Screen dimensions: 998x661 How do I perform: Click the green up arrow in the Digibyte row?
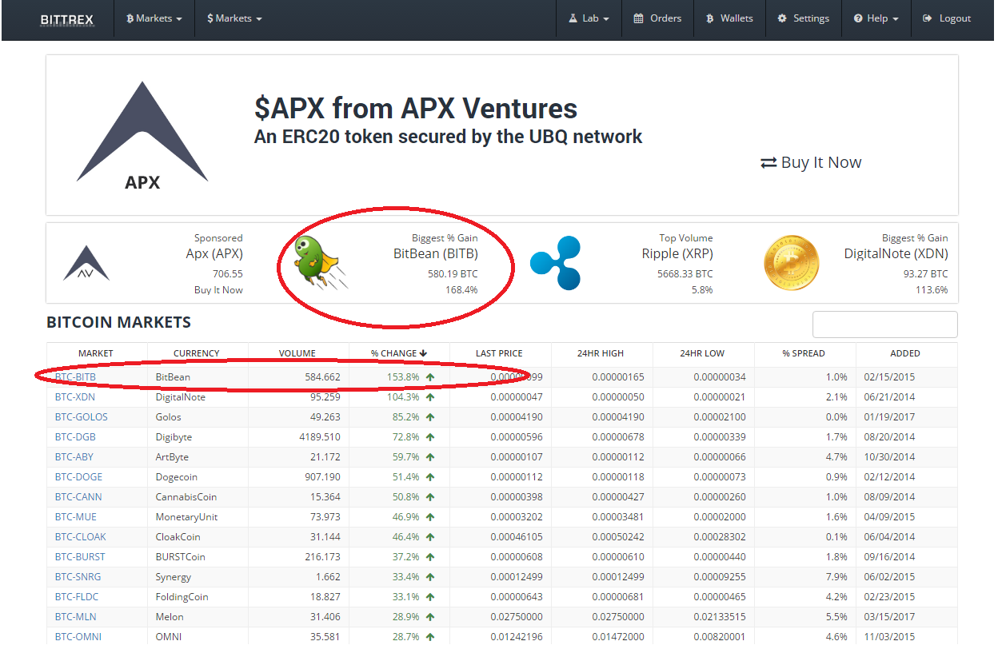click(430, 436)
